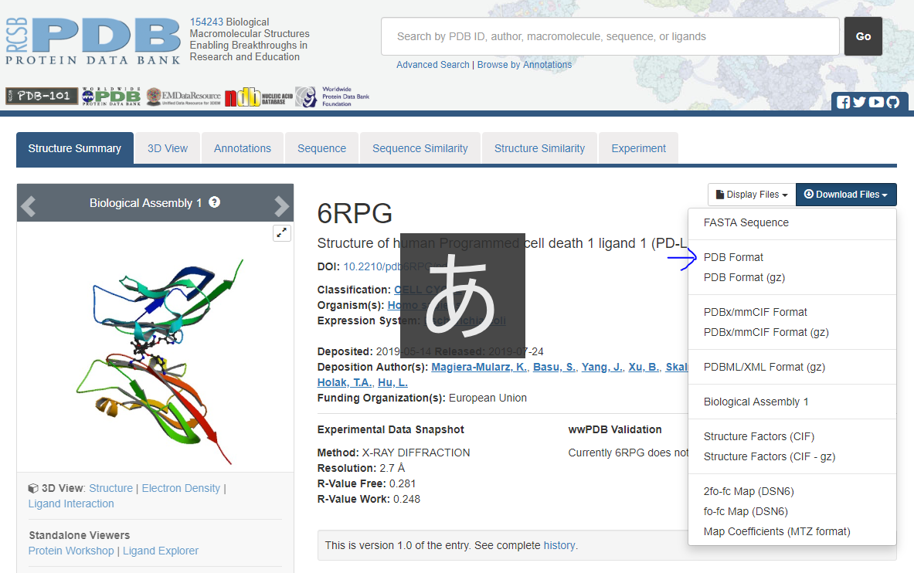Select Structure Factors (CIF) option

point(759,436)
